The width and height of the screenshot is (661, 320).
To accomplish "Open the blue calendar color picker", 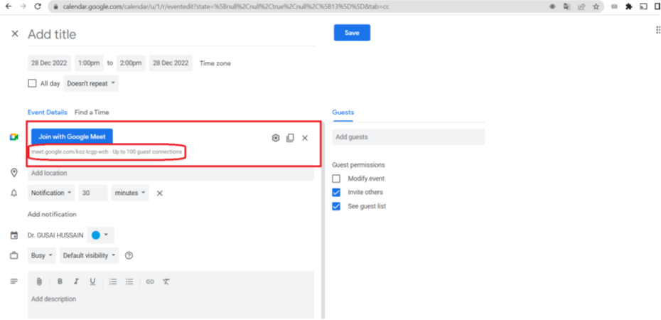I will (x=100, y=235).
